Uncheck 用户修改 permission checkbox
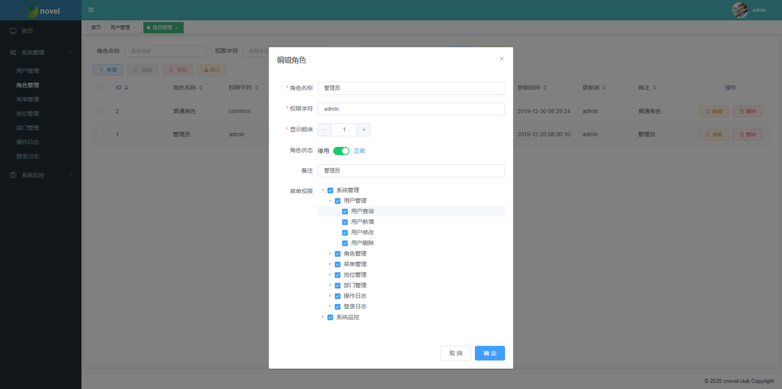 tap(345, 233)
